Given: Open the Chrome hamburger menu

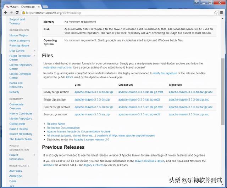Looking at the screenshot, I should click(221, 13).
